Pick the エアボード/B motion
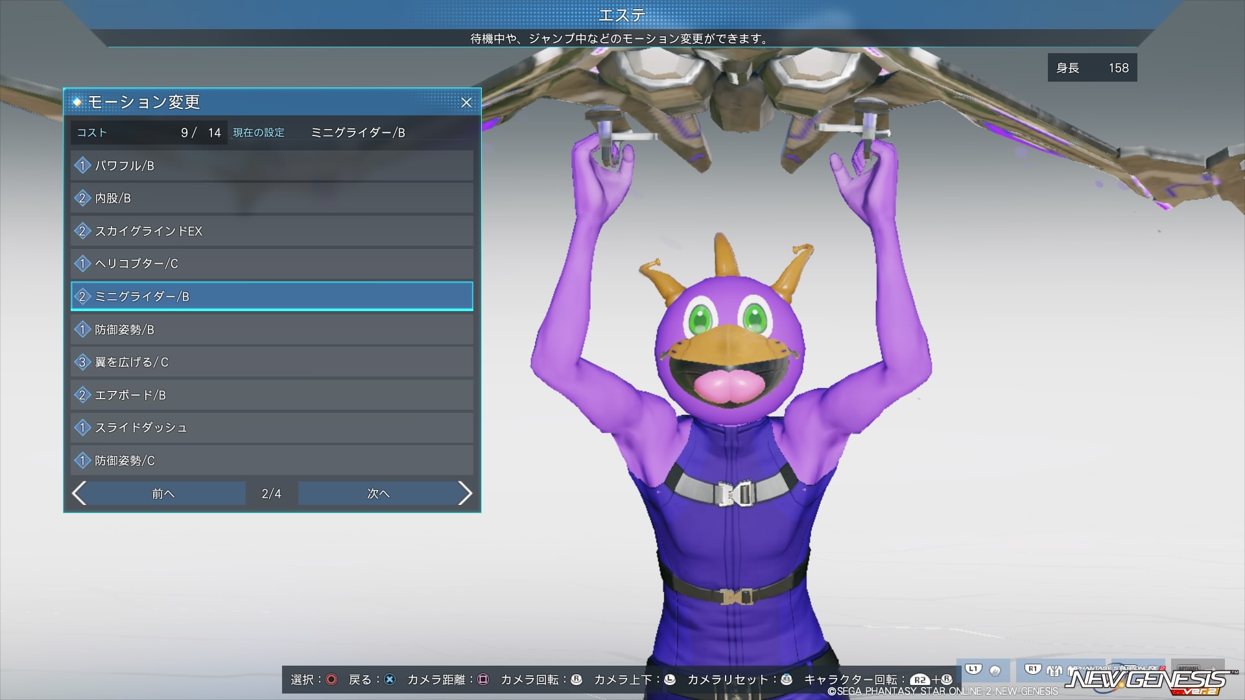This screenshot has height=700, width=1245. click(x=272, y=395)
